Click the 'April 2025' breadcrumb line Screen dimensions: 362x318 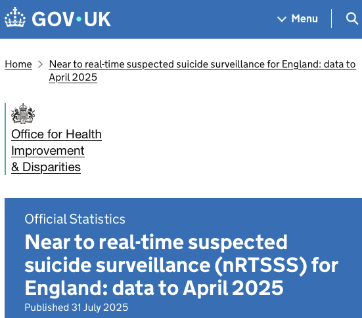[73, 77]
